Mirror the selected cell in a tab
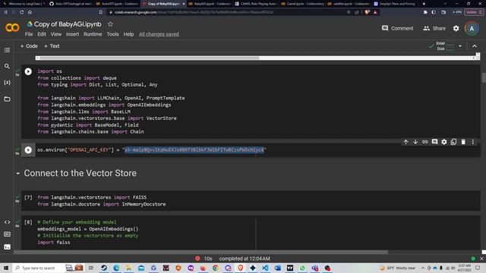The image size is (486, 273). 453,142
